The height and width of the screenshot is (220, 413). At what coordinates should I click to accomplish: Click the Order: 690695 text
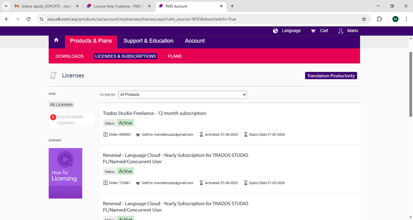tap(120, 134)
